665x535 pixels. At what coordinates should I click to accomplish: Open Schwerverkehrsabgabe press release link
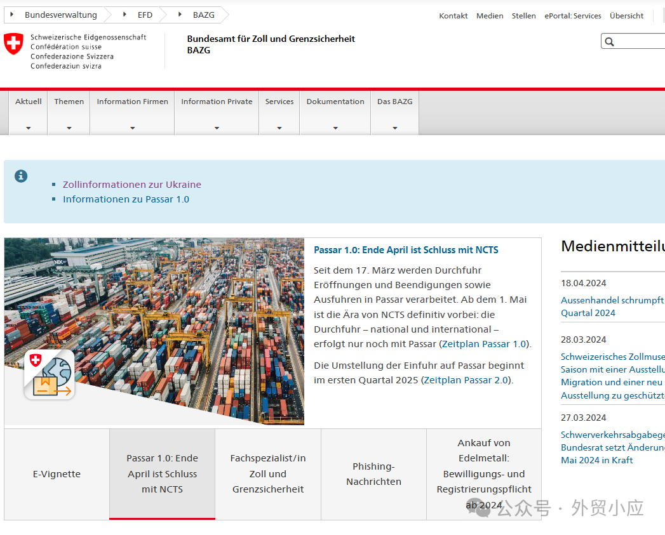coord(613,447)
